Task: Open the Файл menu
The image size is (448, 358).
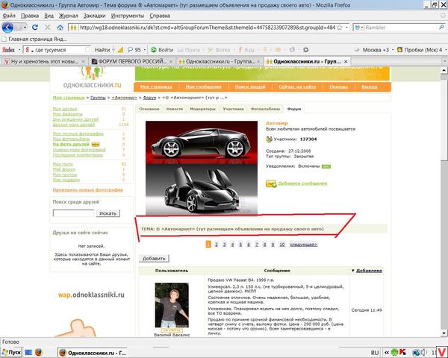Action: click(9, 16)
